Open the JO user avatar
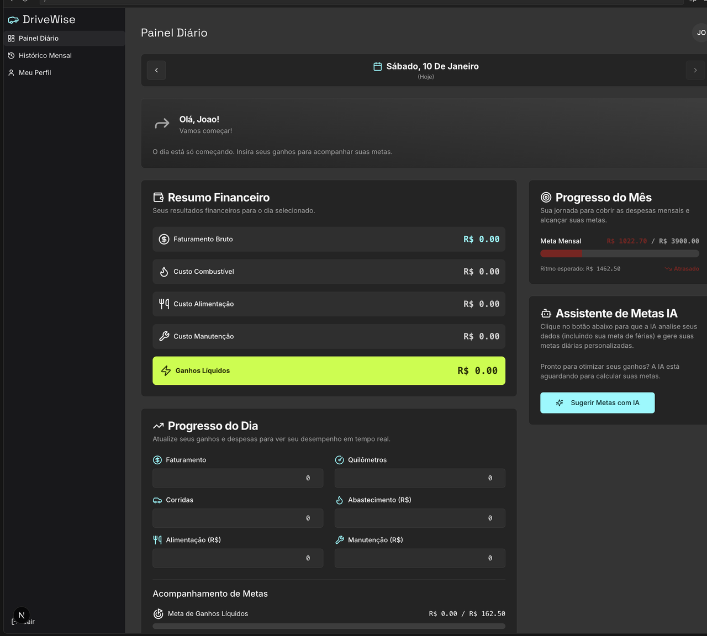This screenshot has height=636, width=707. click(700, 33)
